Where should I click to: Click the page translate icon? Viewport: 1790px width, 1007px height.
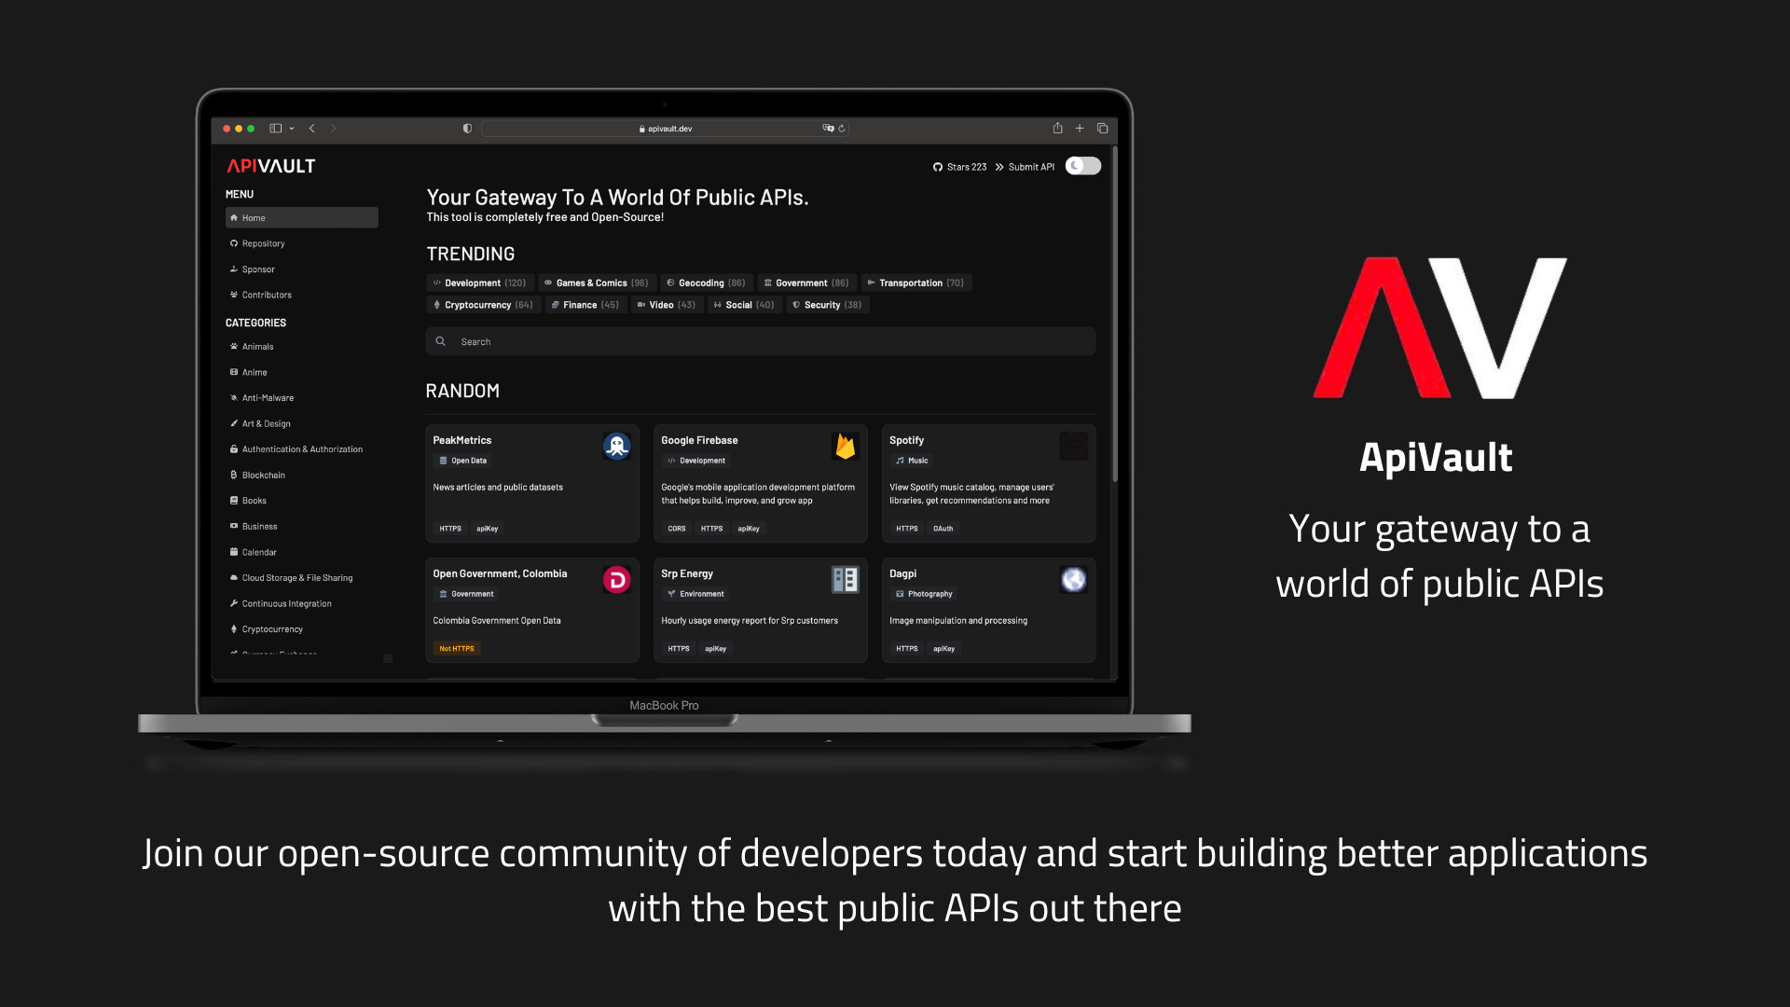pyautogui.click(x=828, y=129)
